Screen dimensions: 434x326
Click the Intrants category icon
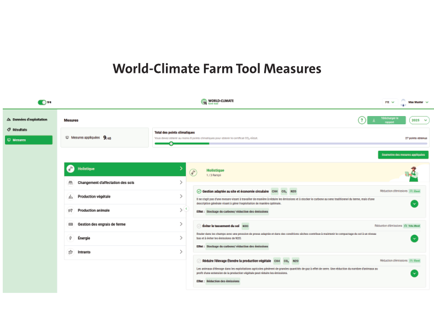point(70,252)
